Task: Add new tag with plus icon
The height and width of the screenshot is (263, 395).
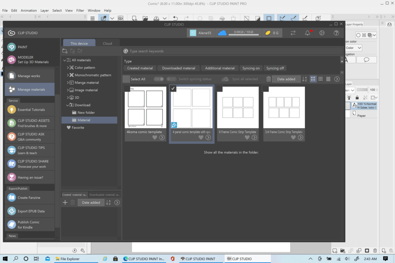Action: pyautogui.click(x=65, y=203)
